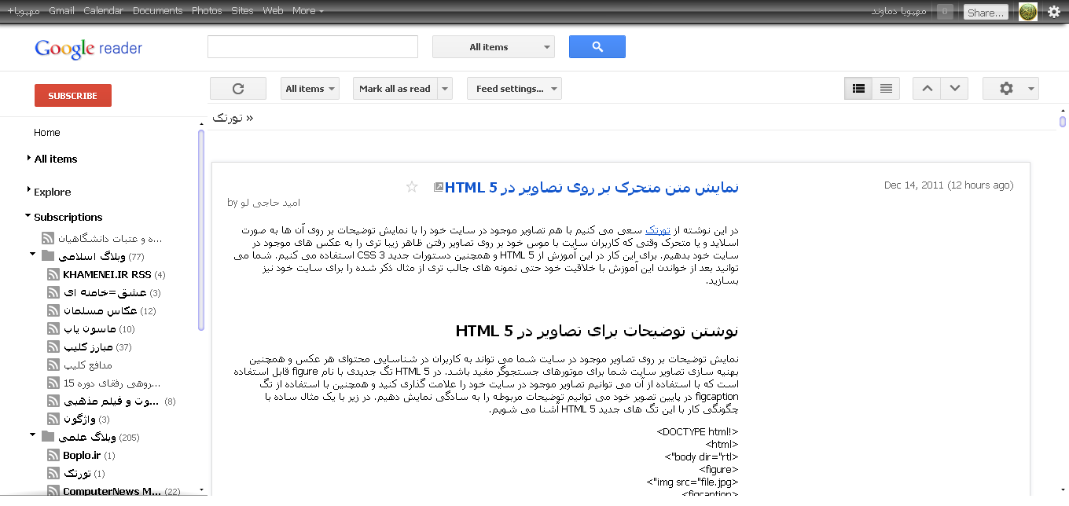Viewport: 1069px width, 506px height.
Task: Click the red SUBSCRIBE button
Action: 73,96
